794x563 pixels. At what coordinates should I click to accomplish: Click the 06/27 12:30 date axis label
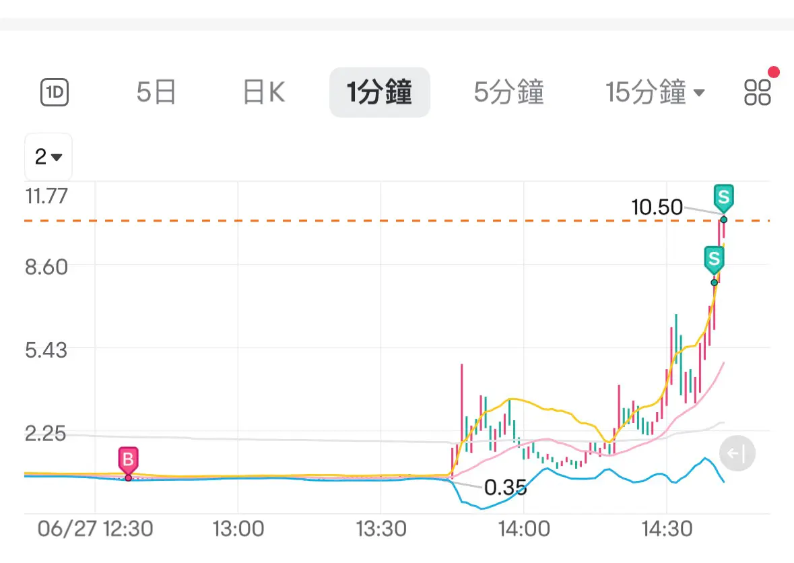pos(95,529)
